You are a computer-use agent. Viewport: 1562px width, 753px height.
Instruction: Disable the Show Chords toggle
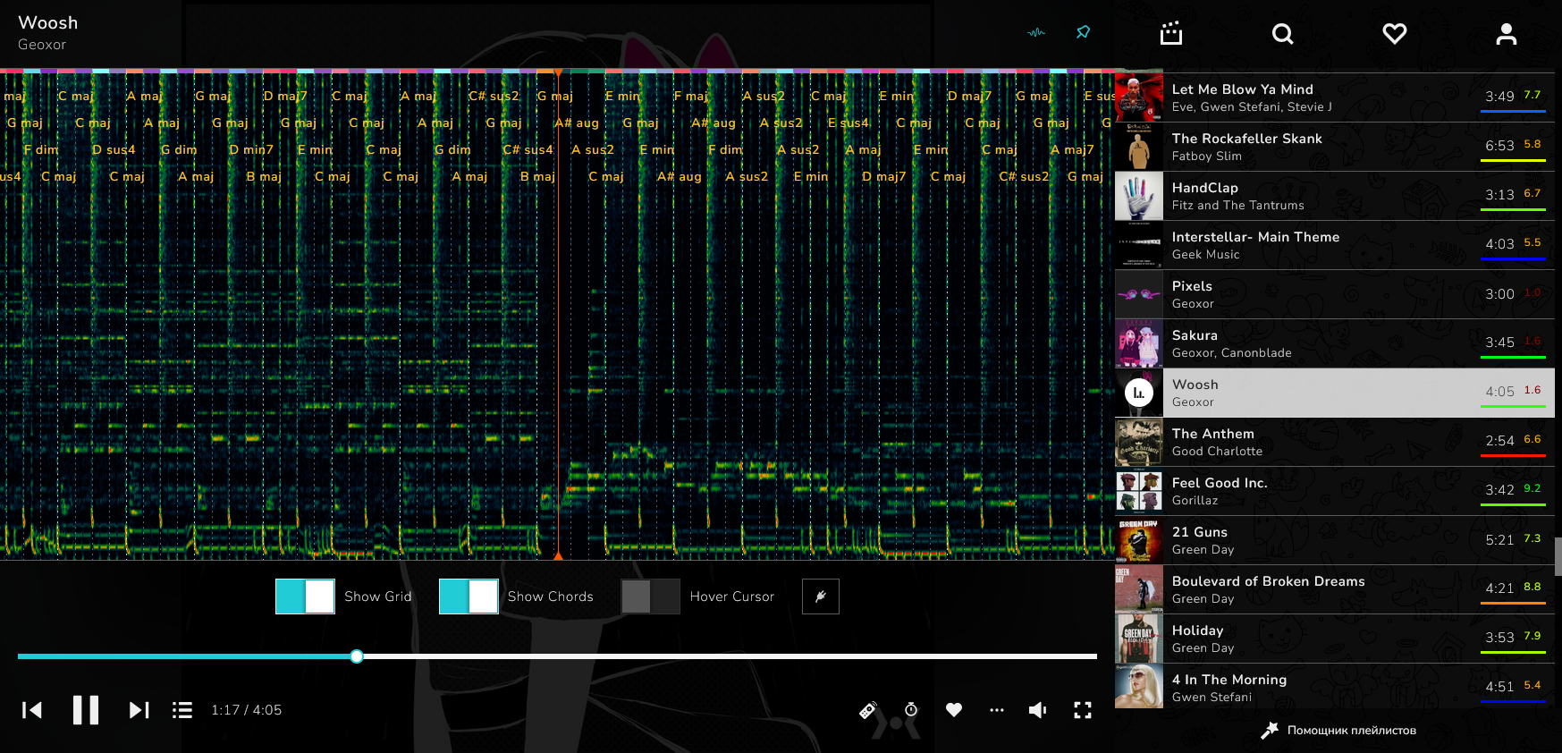(469, 596)
